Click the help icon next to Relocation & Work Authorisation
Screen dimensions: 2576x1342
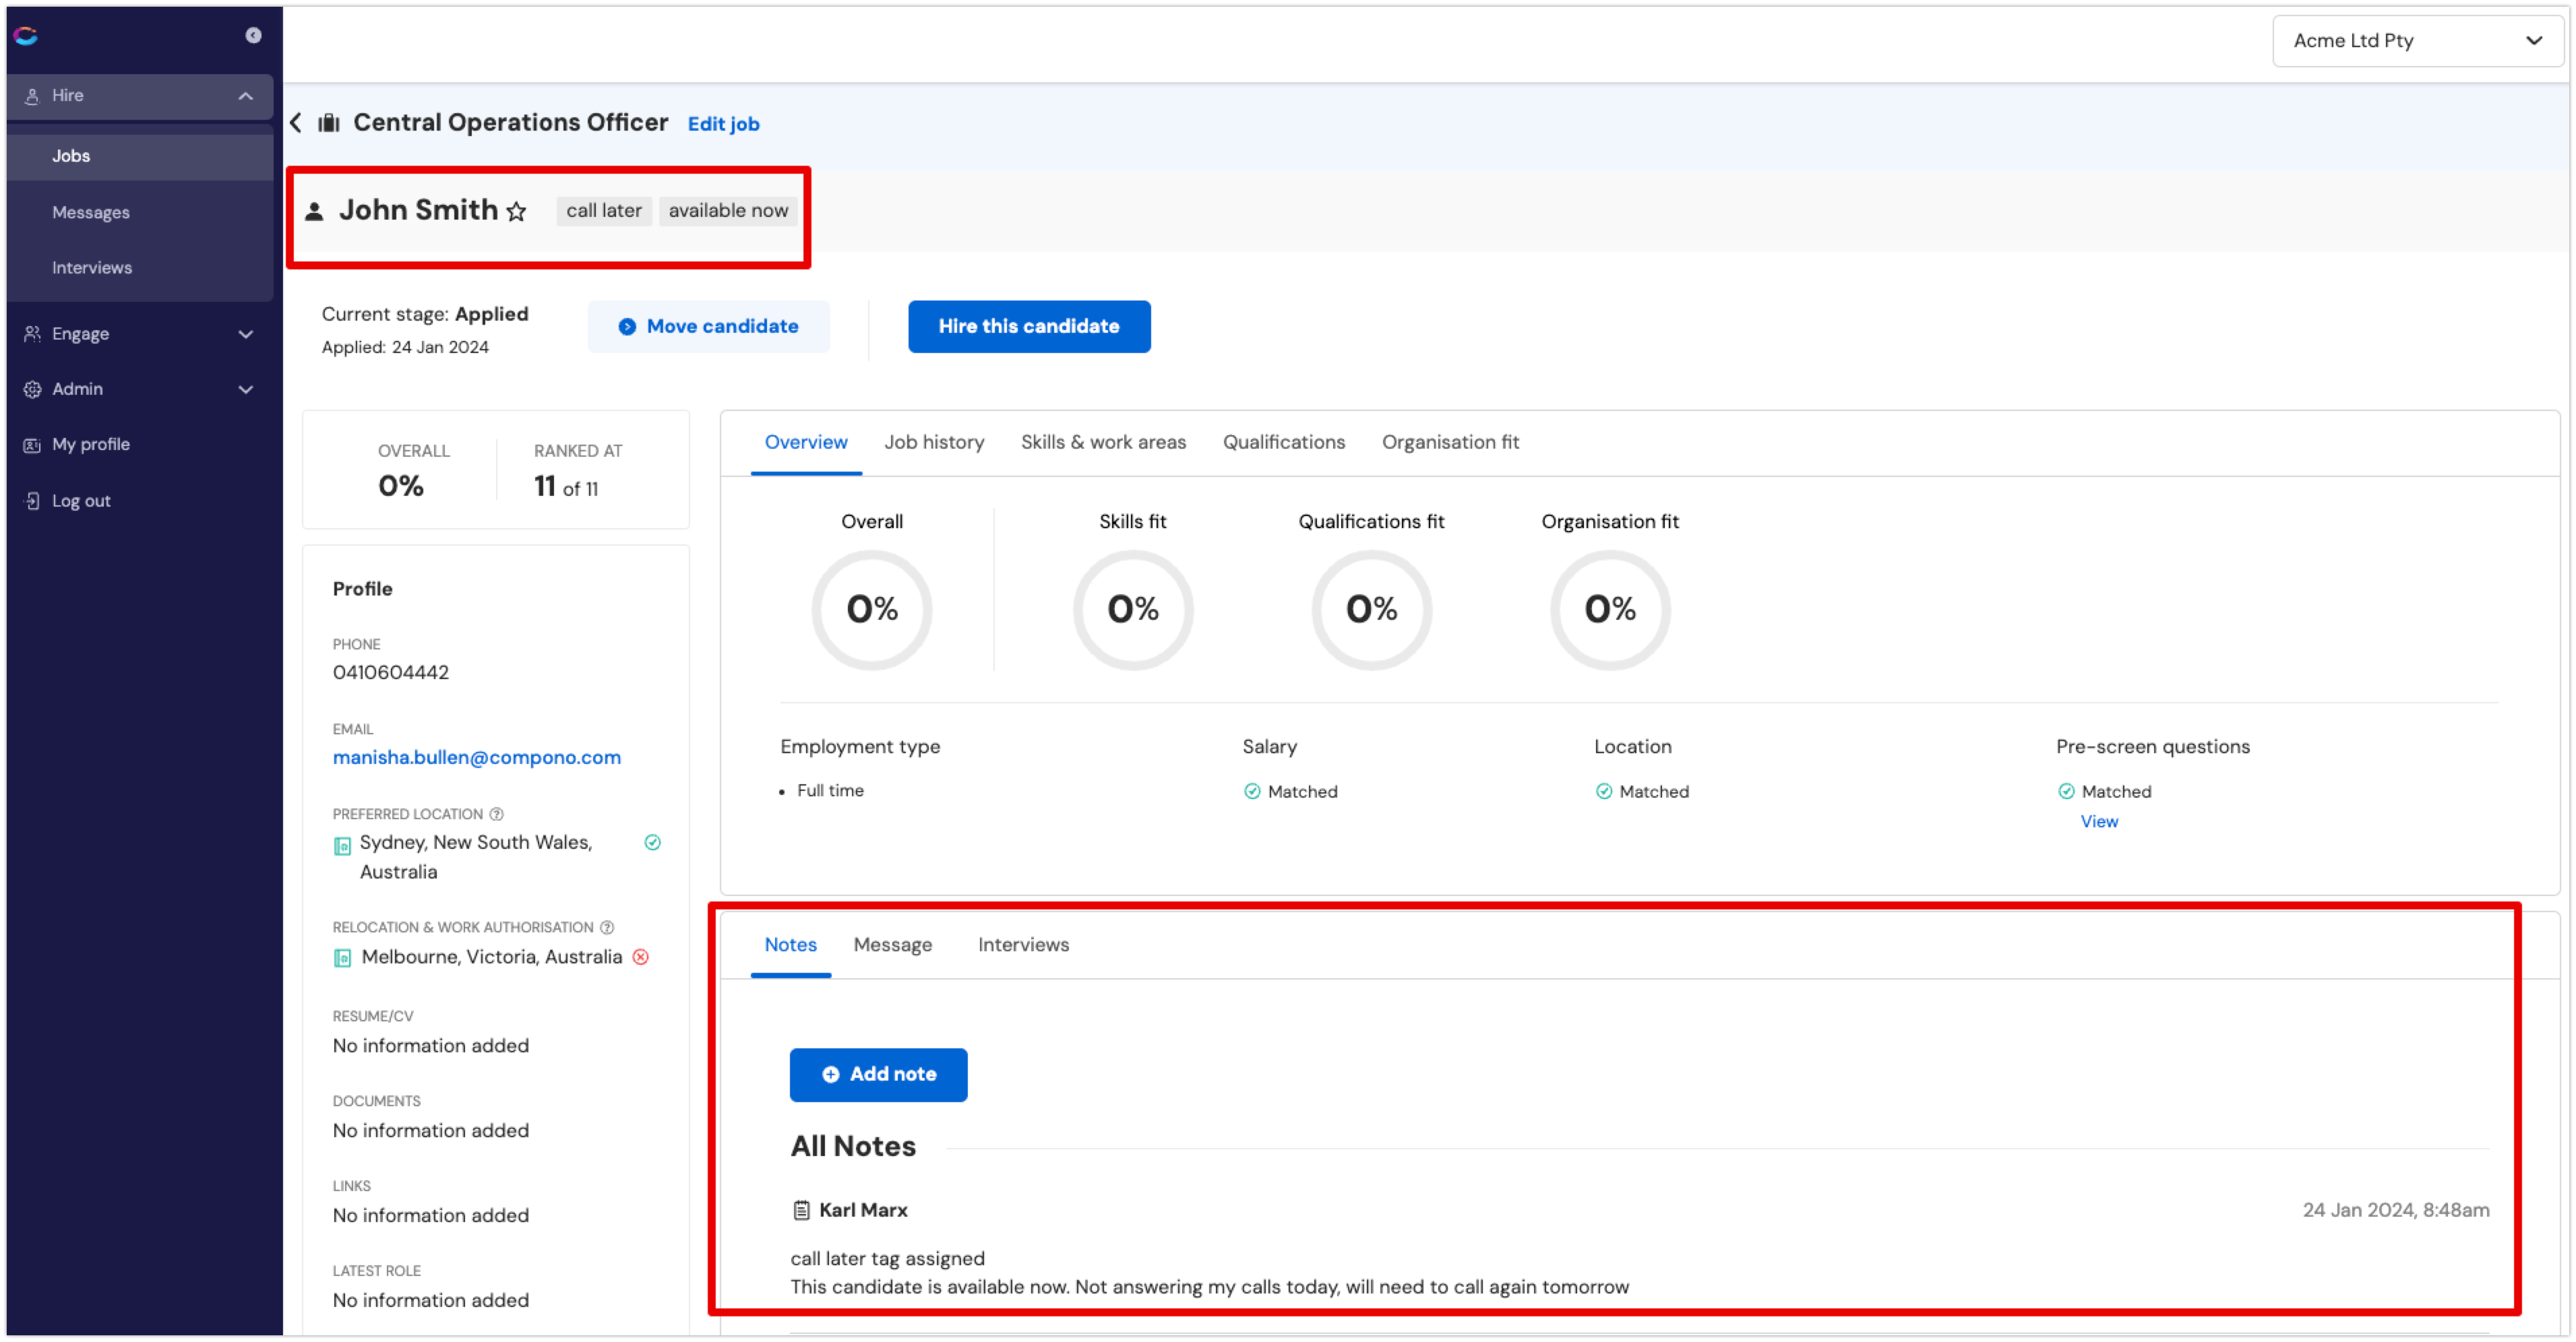pos(607,927)
